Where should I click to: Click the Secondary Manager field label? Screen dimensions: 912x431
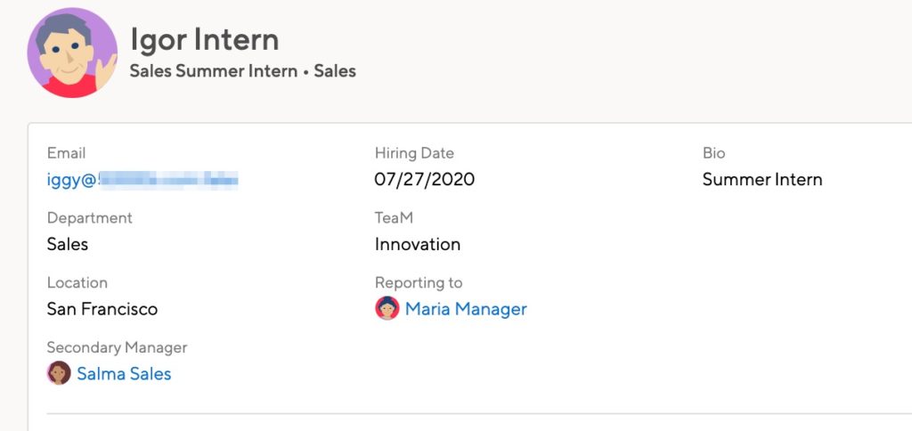click(x=117, y=347)
